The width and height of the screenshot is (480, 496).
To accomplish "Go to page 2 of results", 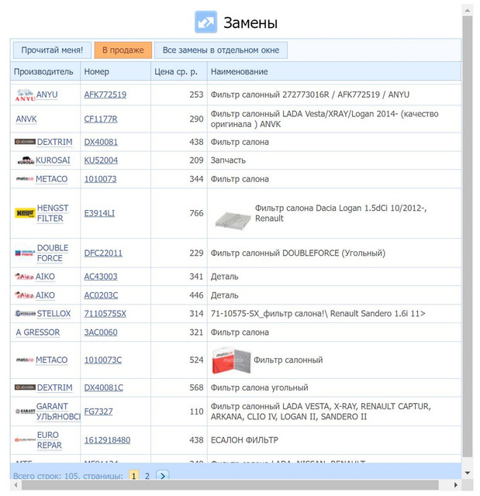I will coord(147,475).
